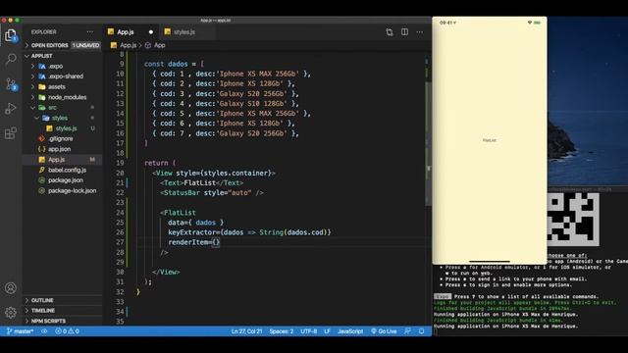Open Explorer panel ellipsis menu
Image resolution: width=628 pixels, height=353 pixels.
pyautogui.click(x=90, y=32)
